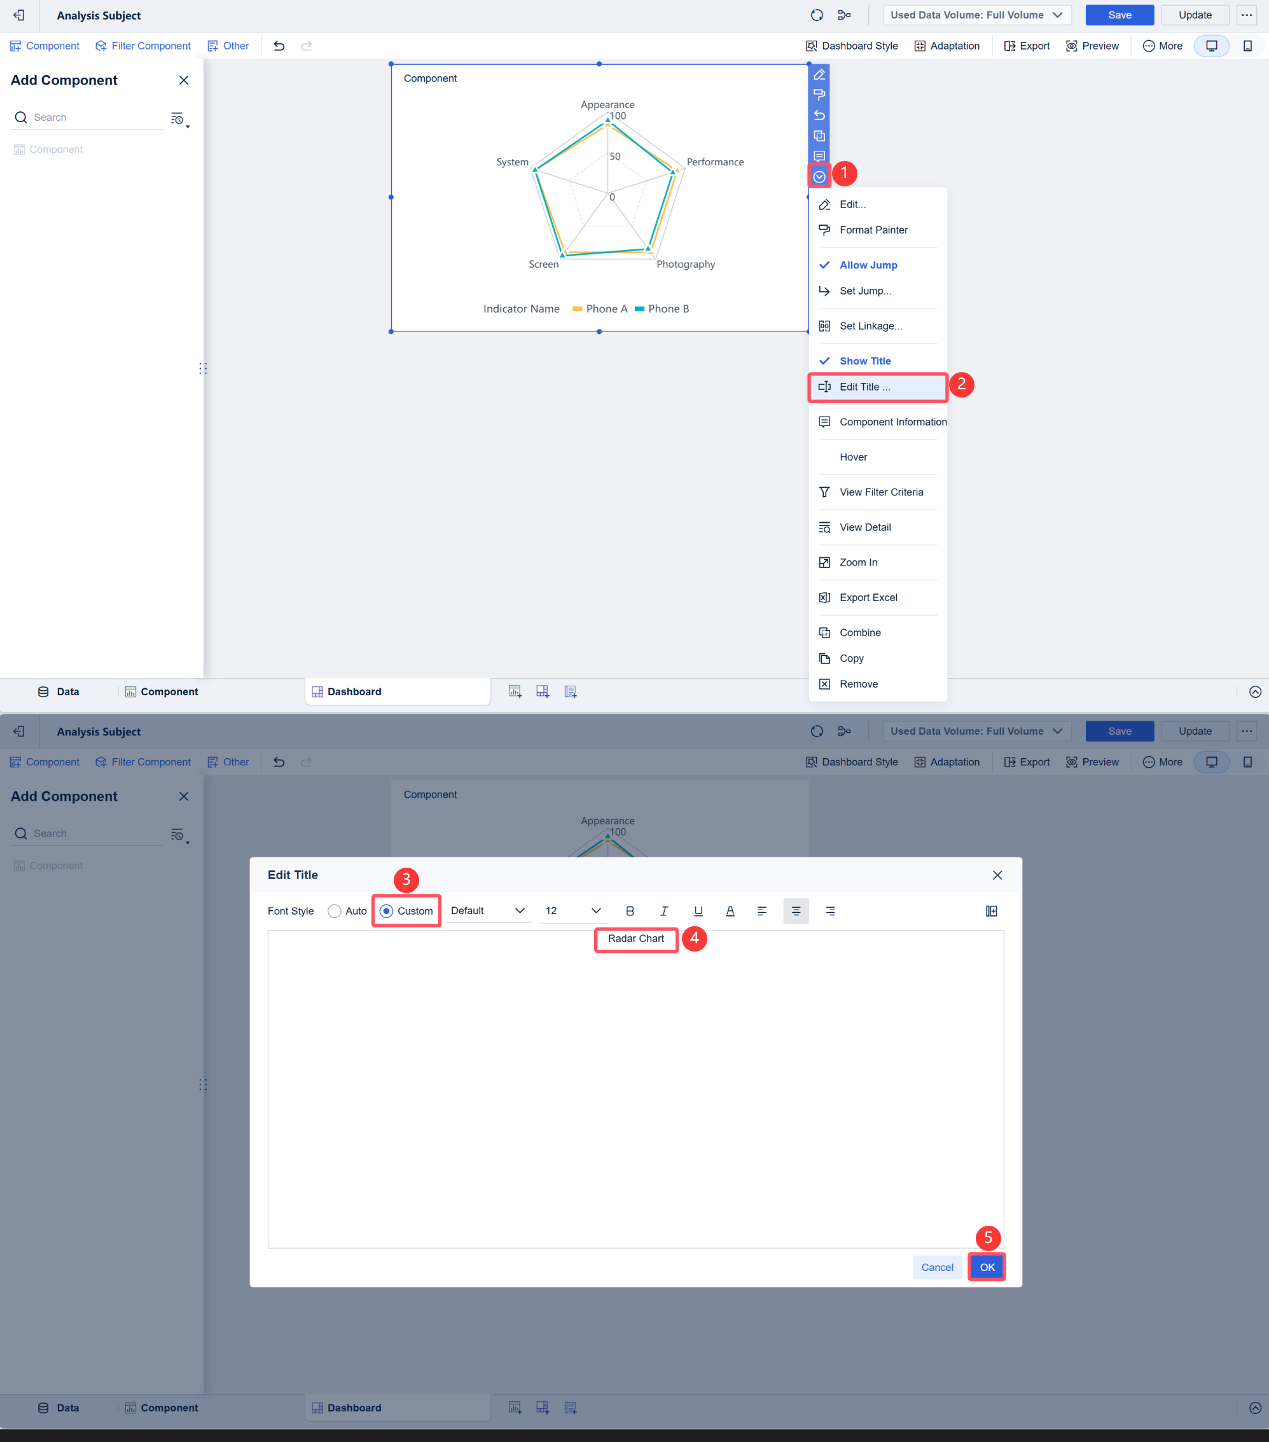Choose Export Excel from context menu
This screenshot has width=1269, height=1442.
[868, 597]
